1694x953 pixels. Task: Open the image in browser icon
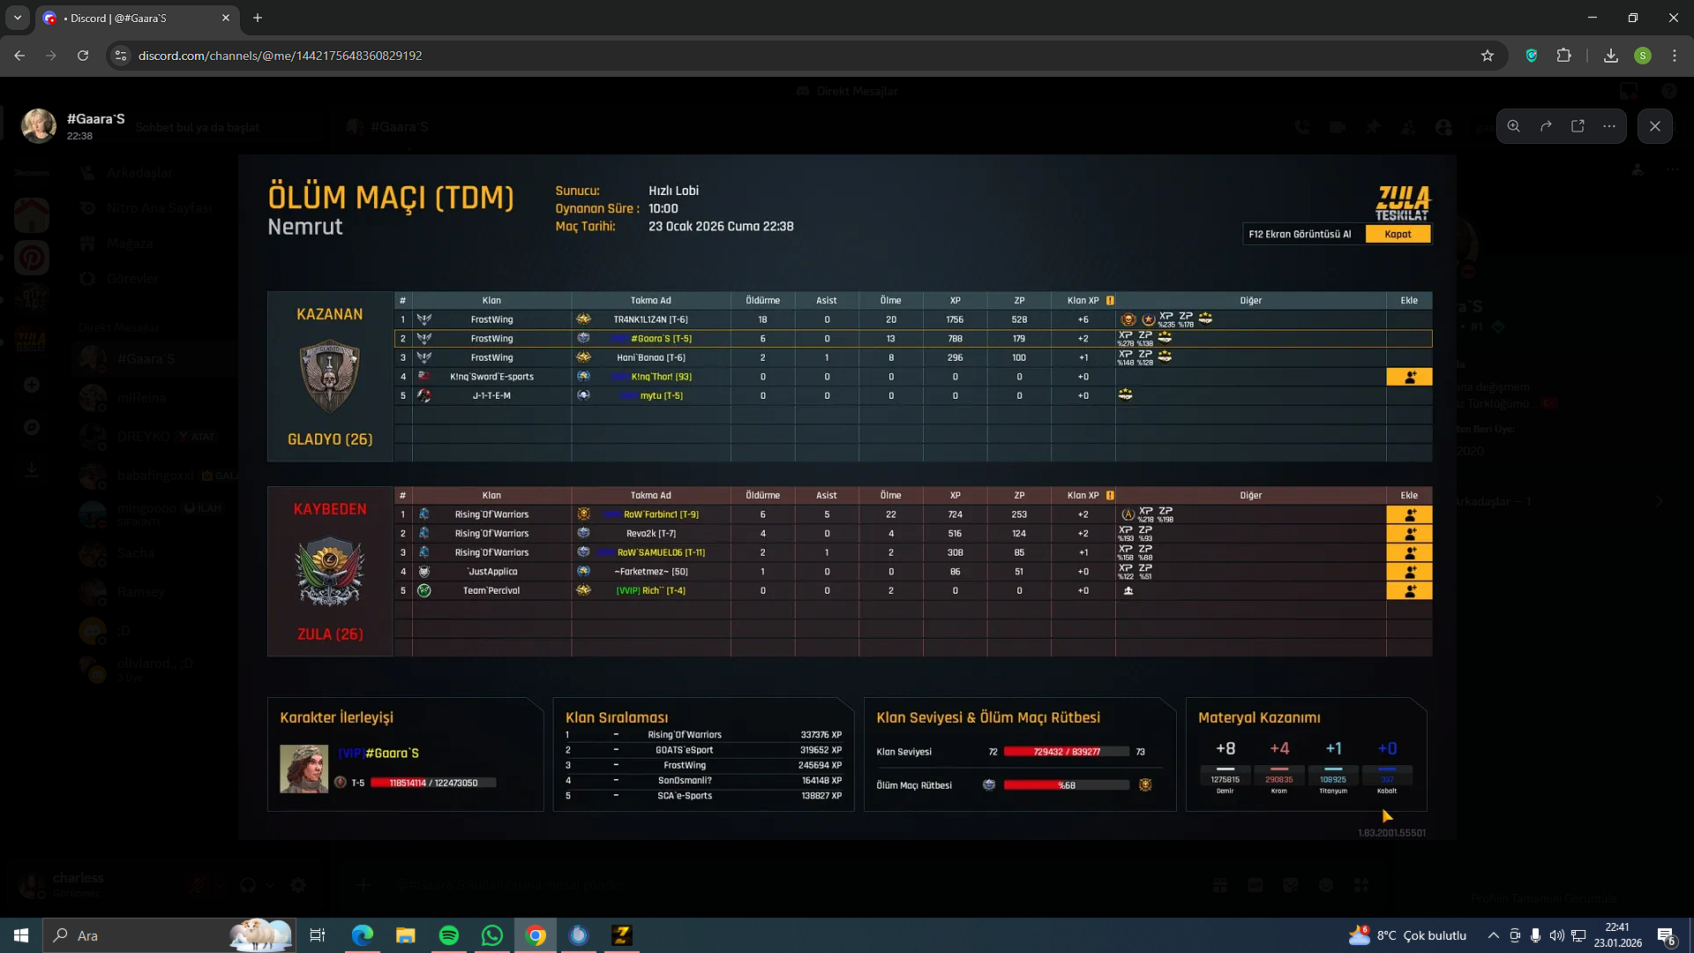point(1578,126)
